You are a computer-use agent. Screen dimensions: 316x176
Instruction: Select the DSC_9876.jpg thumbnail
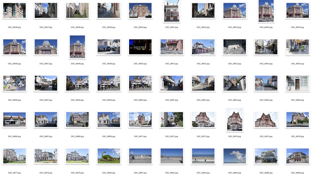pos(297,120)
